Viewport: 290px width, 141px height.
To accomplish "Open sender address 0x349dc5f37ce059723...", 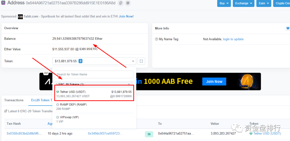I will pos(105,134).
